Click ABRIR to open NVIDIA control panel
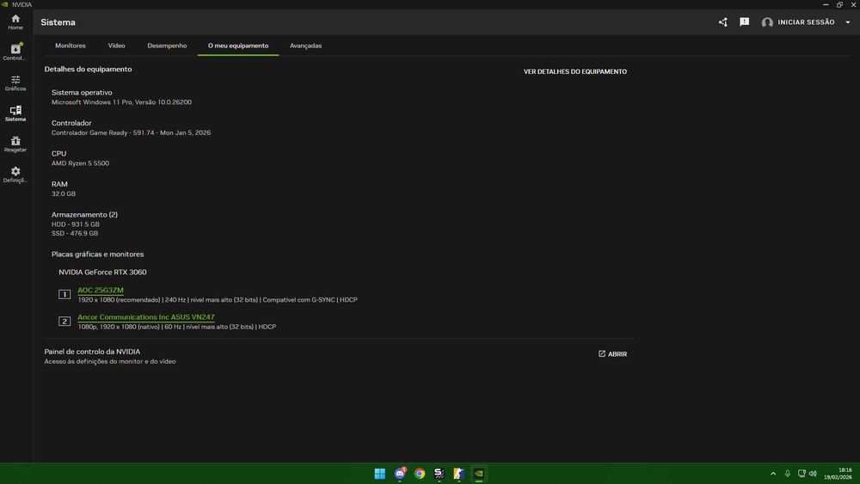Image resolution: width=860 pixels, height=484 pixels. click(612, 354)
